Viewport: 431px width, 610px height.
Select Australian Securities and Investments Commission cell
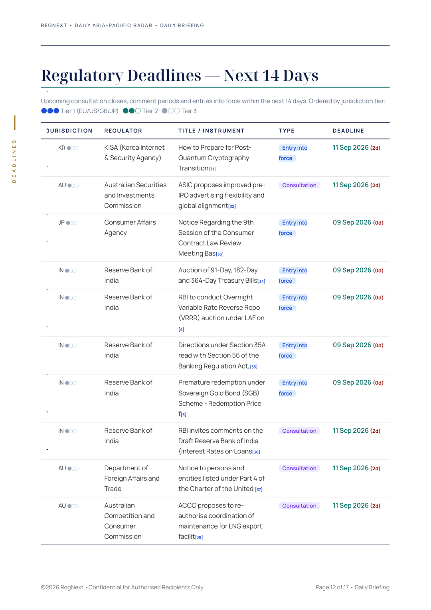click(135, 195)
